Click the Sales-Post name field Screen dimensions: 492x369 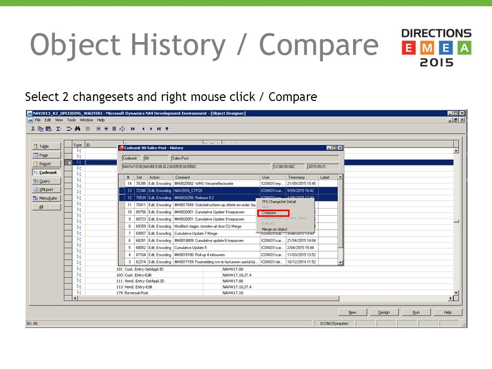point(255,158)
